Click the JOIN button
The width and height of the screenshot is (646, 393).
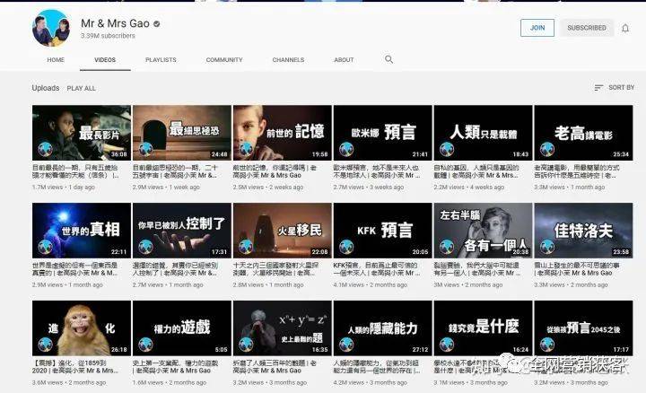click(537, 28)
